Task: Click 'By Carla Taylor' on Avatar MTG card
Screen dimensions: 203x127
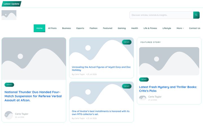Action: click(x=78, y=118)
